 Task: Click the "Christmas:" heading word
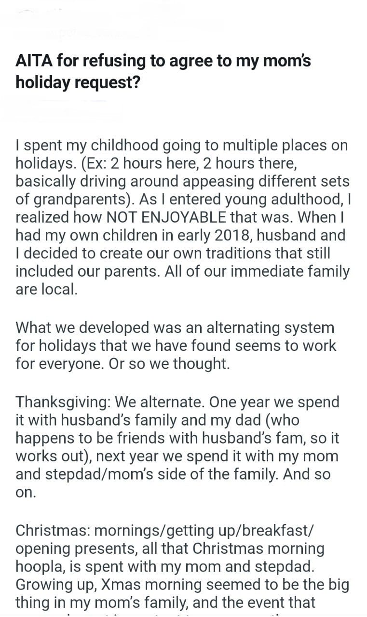point(52,530)
